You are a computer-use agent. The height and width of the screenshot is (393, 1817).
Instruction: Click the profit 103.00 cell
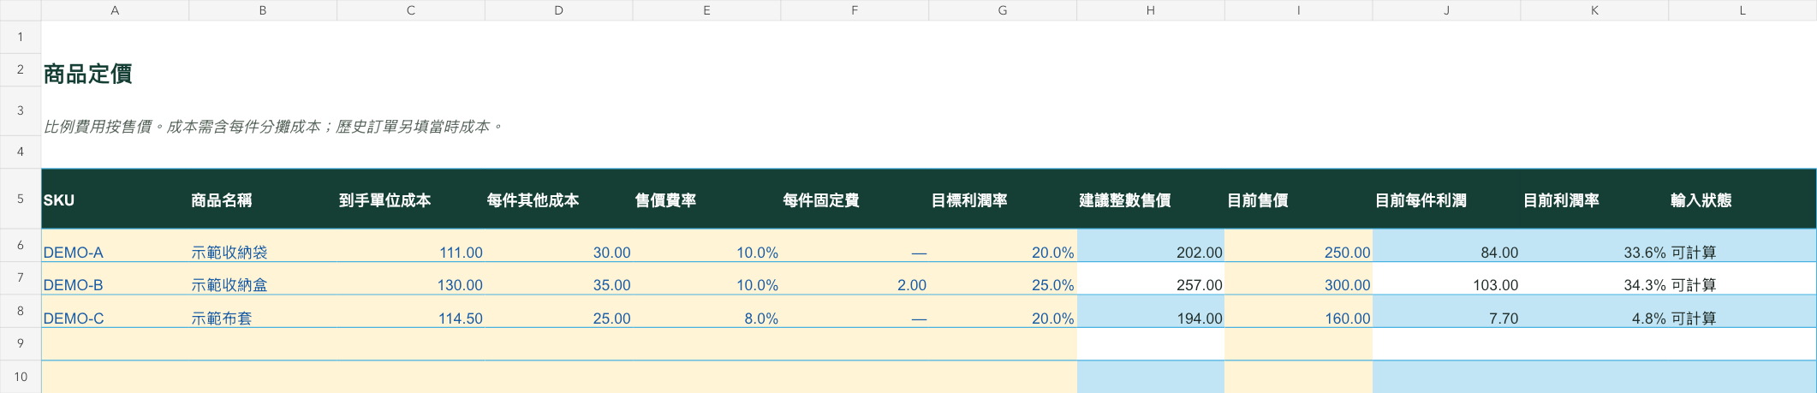pyautogui.click(x=1447, y=278)
